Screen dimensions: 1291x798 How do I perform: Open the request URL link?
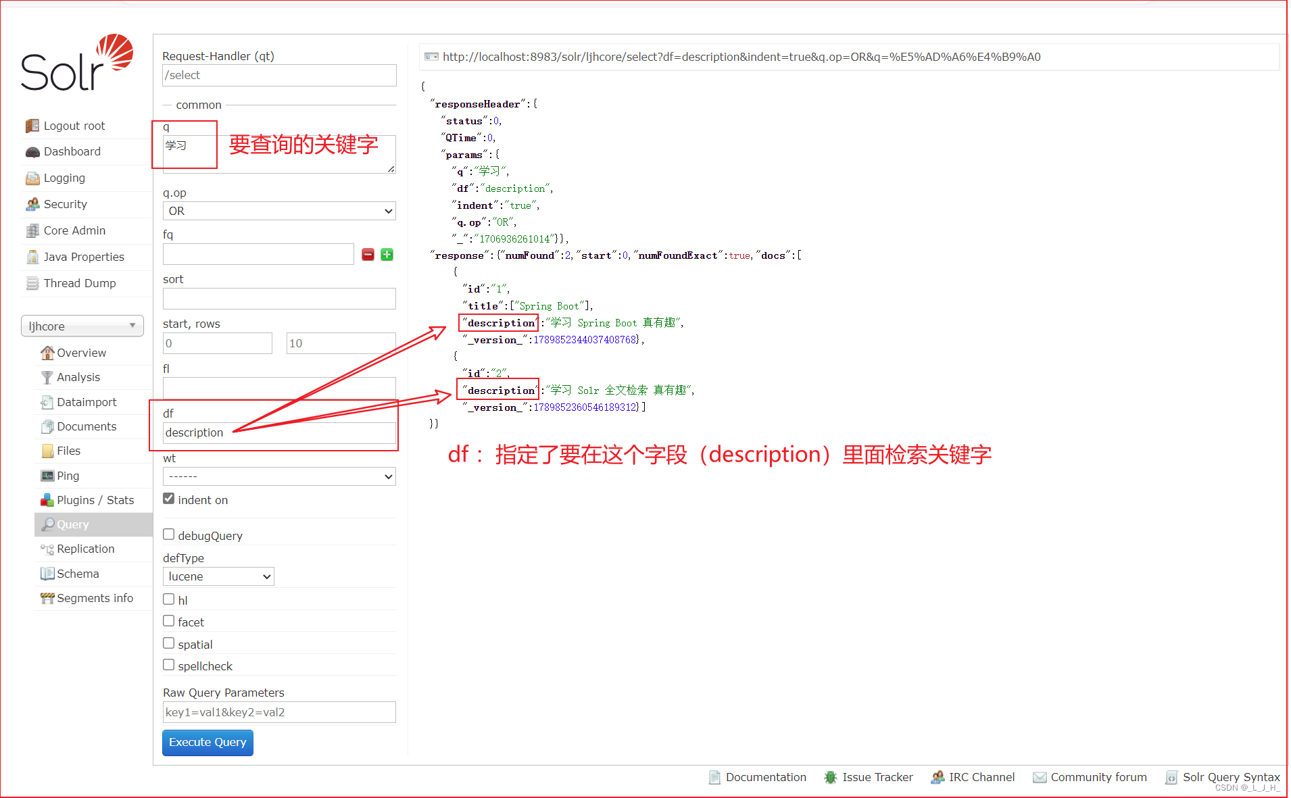pyautogui.click(x=741, y=57)
